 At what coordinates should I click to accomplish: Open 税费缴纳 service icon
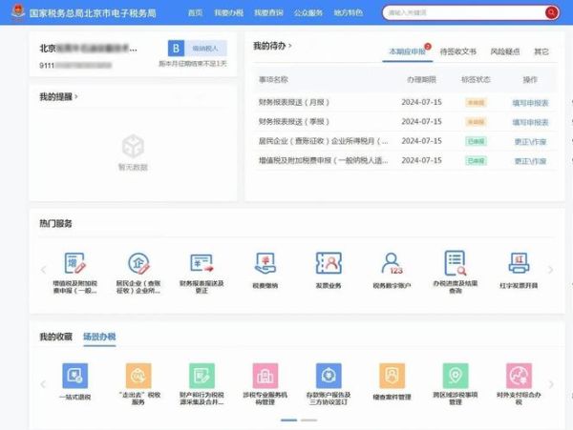(265, 263)
